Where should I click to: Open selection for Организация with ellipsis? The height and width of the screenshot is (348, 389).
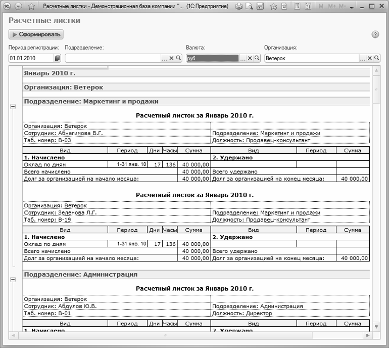coord(362,58)
